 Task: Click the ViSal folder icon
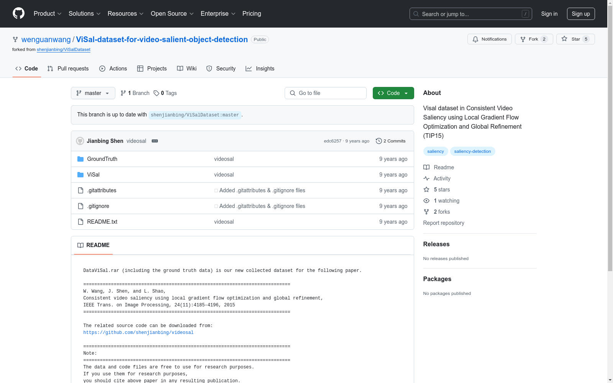tap(80, 175)
